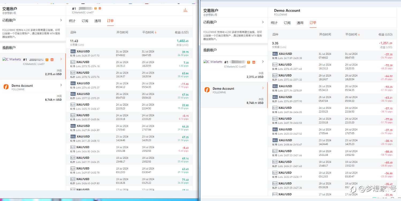
Task: Click the Demo Account title in right window header
Action: pos(287,11)
